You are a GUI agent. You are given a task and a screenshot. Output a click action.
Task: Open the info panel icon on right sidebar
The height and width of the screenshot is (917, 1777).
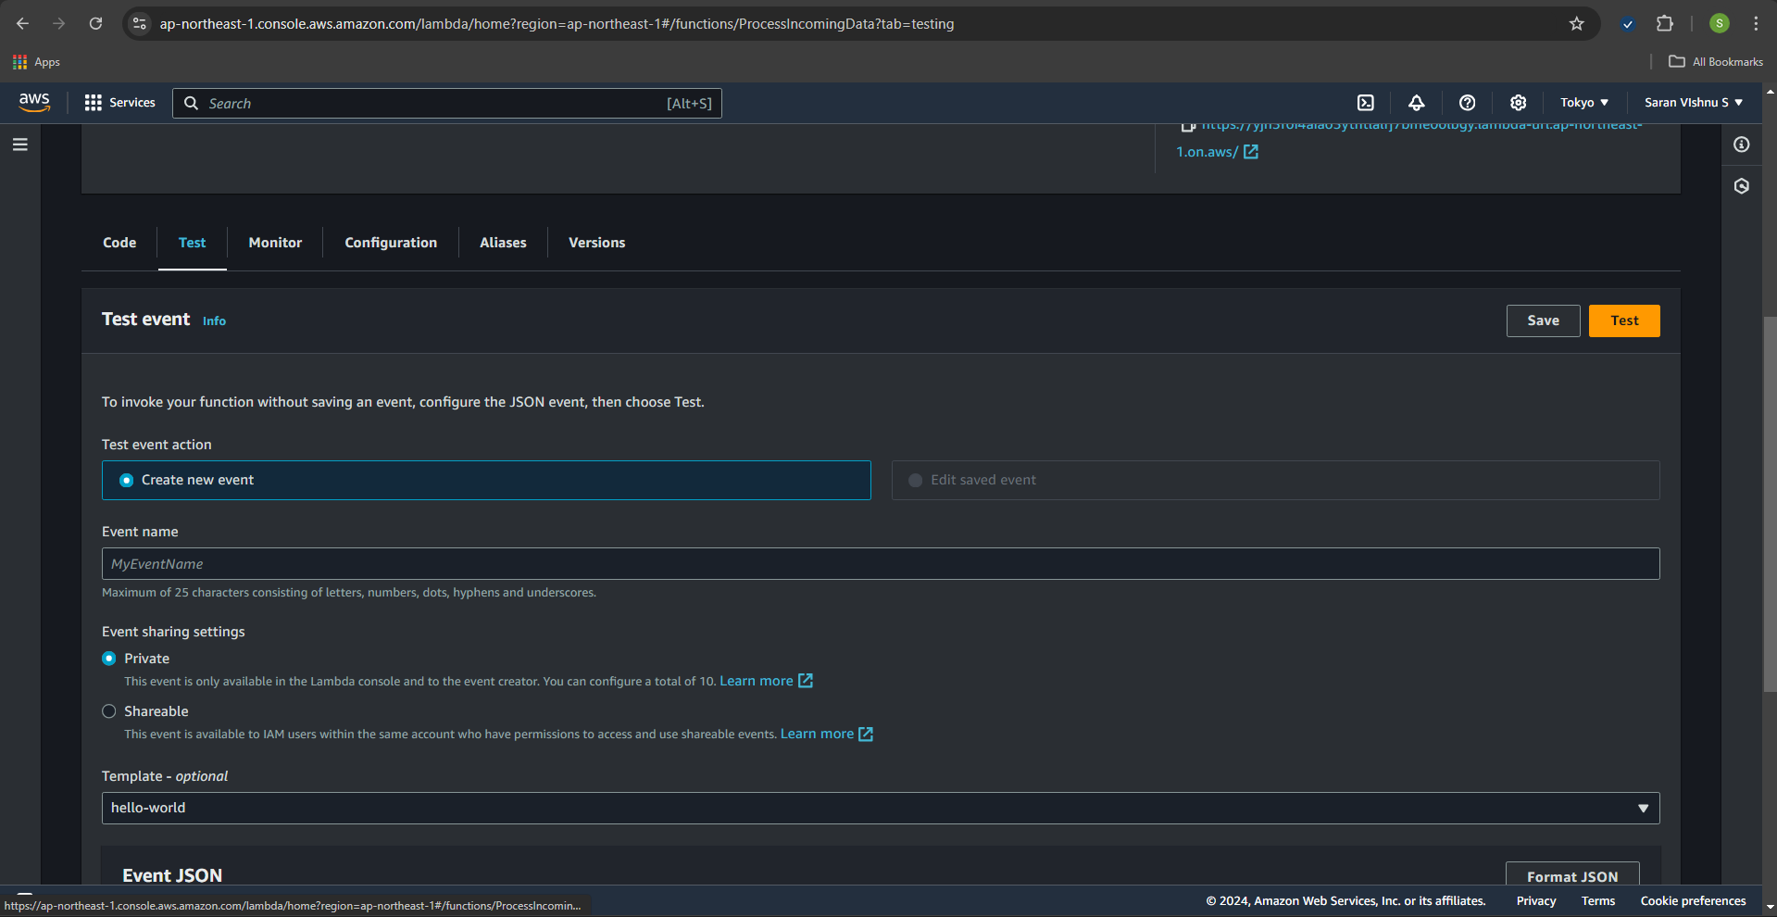point(1741,144)
